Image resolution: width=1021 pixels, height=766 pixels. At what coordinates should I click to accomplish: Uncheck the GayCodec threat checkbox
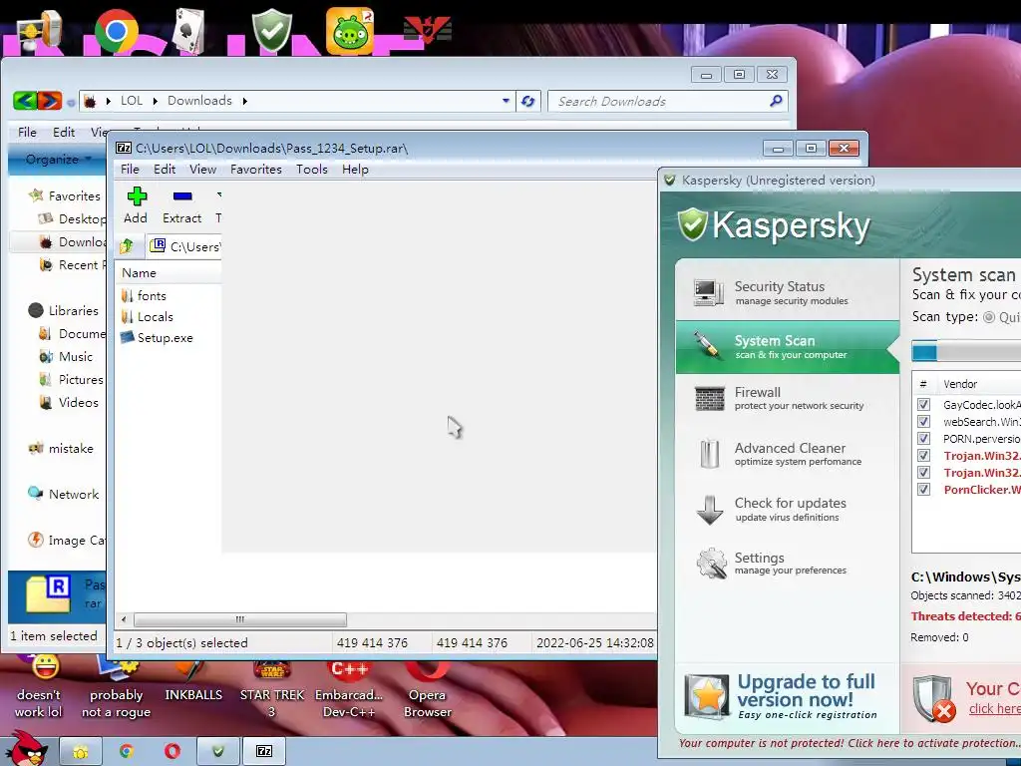pos(923,405)
